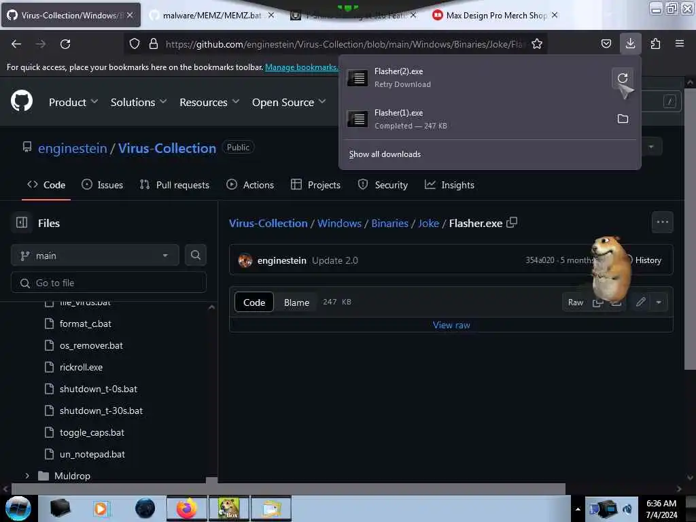696x522 pixels.
Task: Open format_c.bat in file tree
Action: (x=85, y=324)
